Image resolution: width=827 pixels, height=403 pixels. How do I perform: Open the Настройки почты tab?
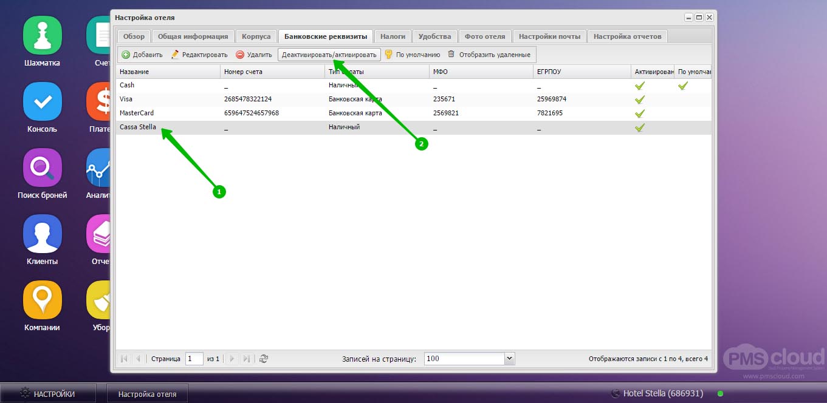click(550, 36)
